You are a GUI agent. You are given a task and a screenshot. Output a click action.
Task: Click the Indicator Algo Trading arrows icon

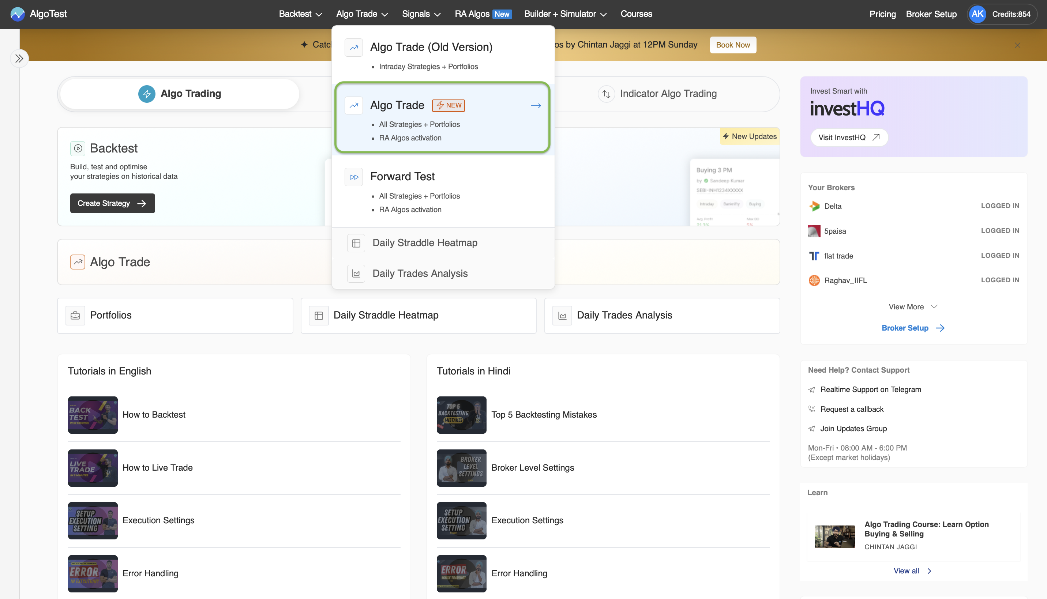point(606,94)
